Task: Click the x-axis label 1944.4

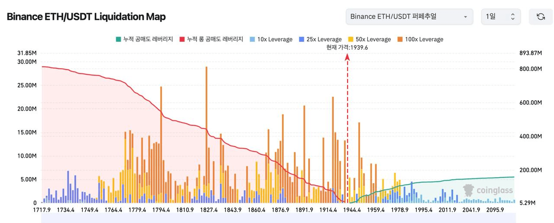Action: click(352, 210)
